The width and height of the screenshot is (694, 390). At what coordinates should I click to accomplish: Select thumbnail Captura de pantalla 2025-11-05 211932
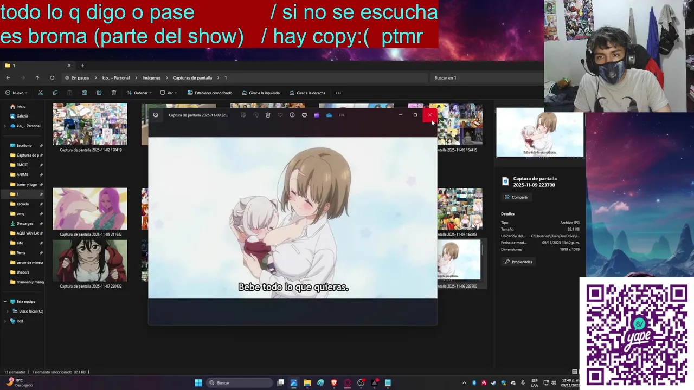(x=90, y=212)
